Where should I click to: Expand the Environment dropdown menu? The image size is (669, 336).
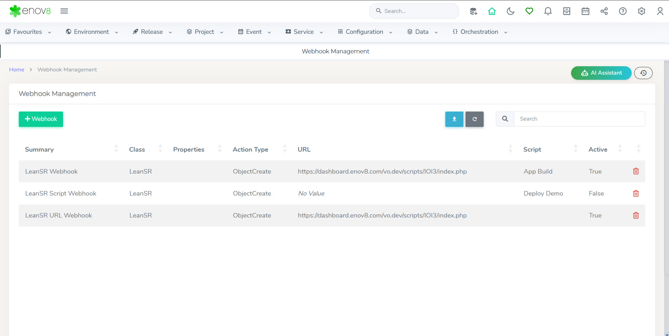click(92, 32)
